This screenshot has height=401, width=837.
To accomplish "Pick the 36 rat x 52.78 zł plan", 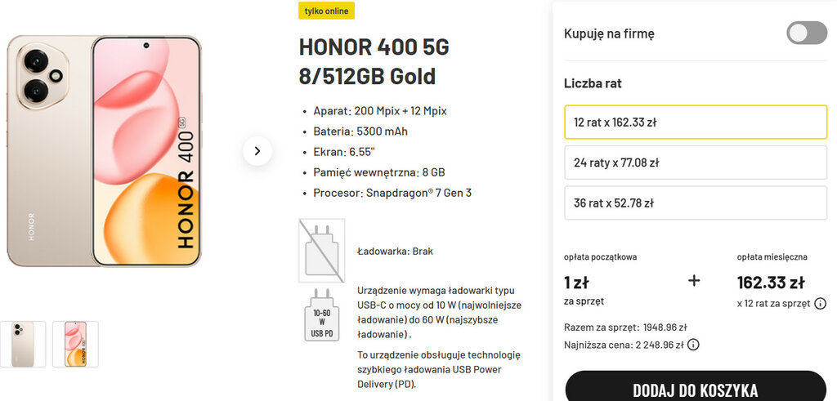I will coord(696,203).
